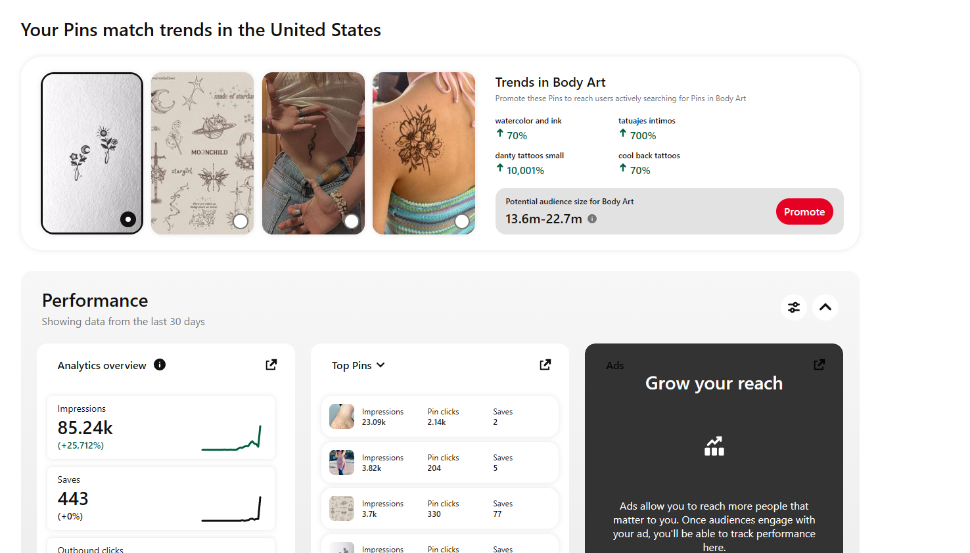This screenshot has width=970, height=553.
Task: Open Analytics overview external link icon
Action: pos(271,365)
